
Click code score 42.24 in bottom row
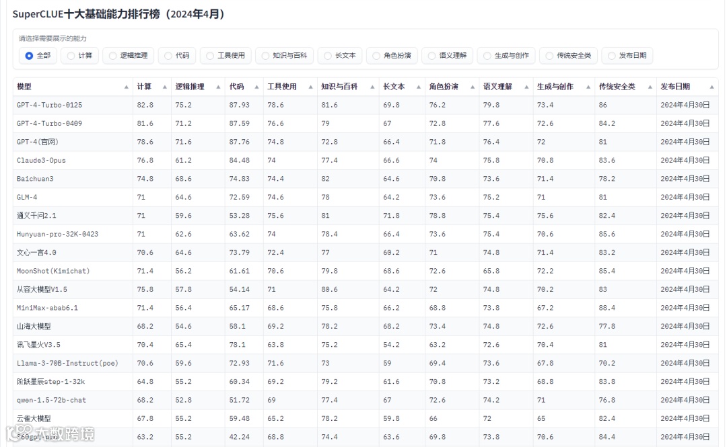pos(239,438)
